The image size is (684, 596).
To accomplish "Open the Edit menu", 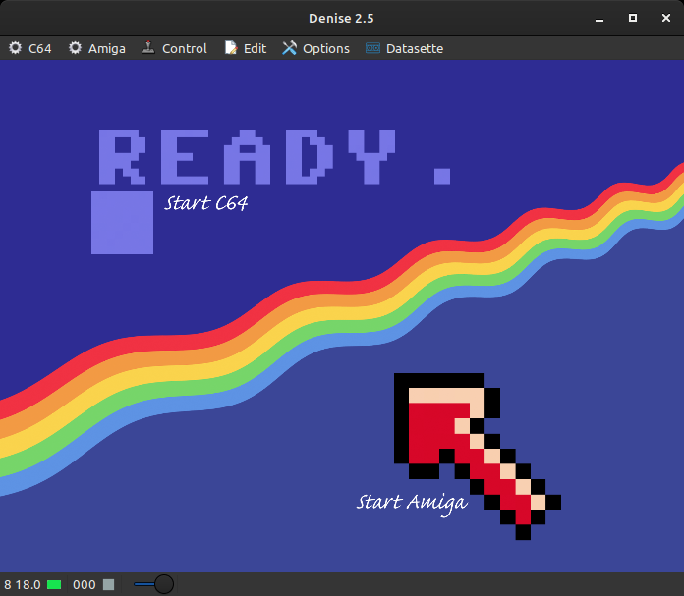I will point(245,48).
